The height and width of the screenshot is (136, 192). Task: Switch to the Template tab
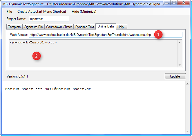pyautogui.click(x=14, y=27)
